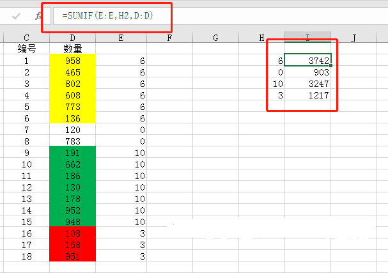This screenshot has width=388, height=273.
Task: Select column F header
Action: click(x=169, y=38)
